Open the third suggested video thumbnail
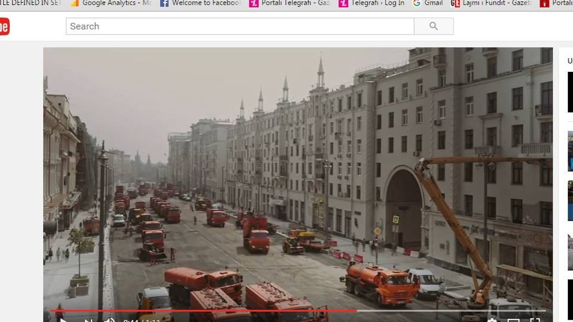The height and width of the screenshot is (322, 573). click(570, 201)
